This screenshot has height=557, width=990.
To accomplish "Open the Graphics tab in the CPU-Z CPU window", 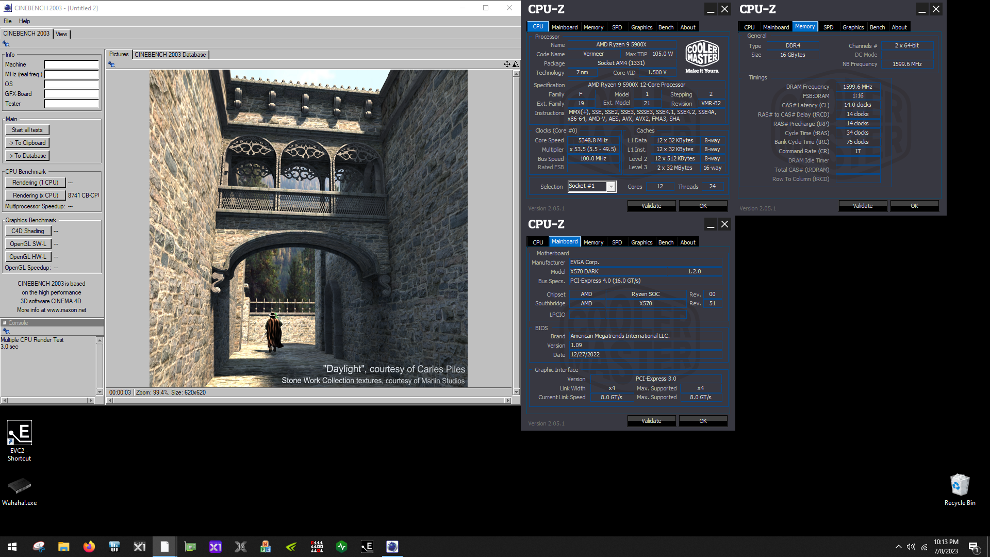I will click(641, 27).
